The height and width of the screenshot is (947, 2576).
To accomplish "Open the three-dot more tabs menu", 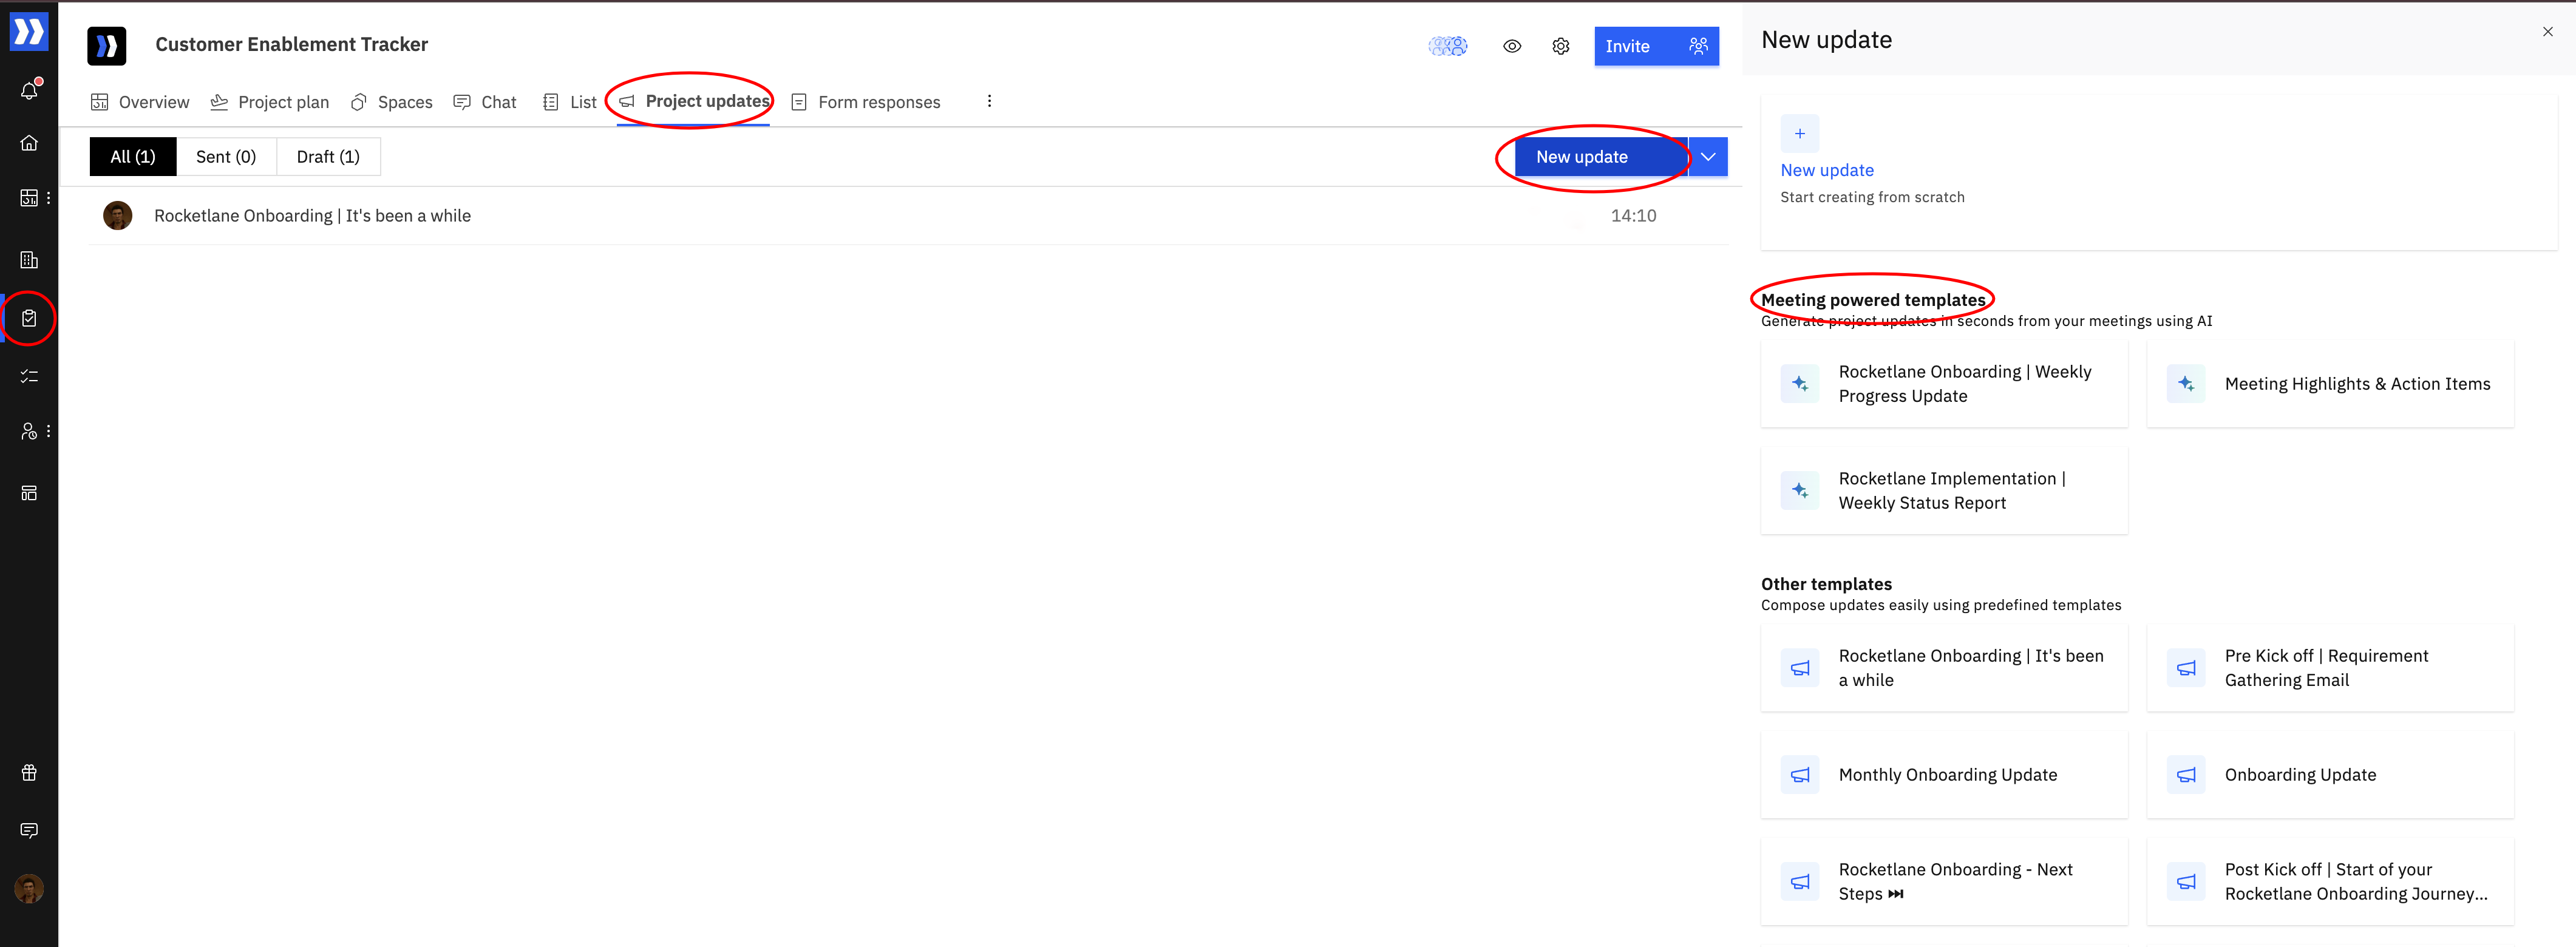I will click(x=989, y=101).
